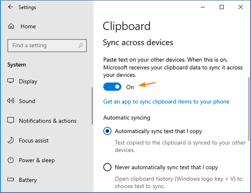The height and width of the screenshot is (193, 251).
Task: Open Focus assist settings
Action: 33,140
